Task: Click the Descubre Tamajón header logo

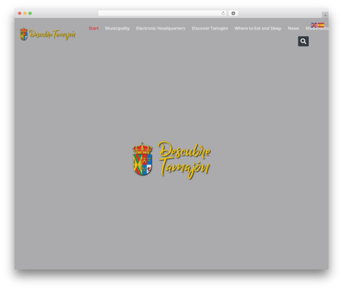Action: tap(47, 34)
